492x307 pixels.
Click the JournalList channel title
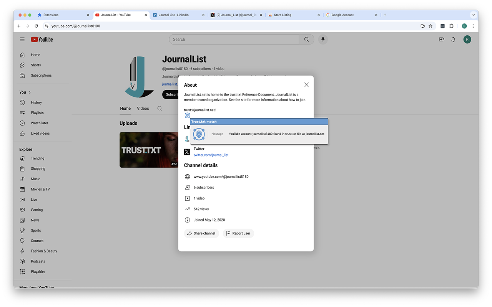184,59
